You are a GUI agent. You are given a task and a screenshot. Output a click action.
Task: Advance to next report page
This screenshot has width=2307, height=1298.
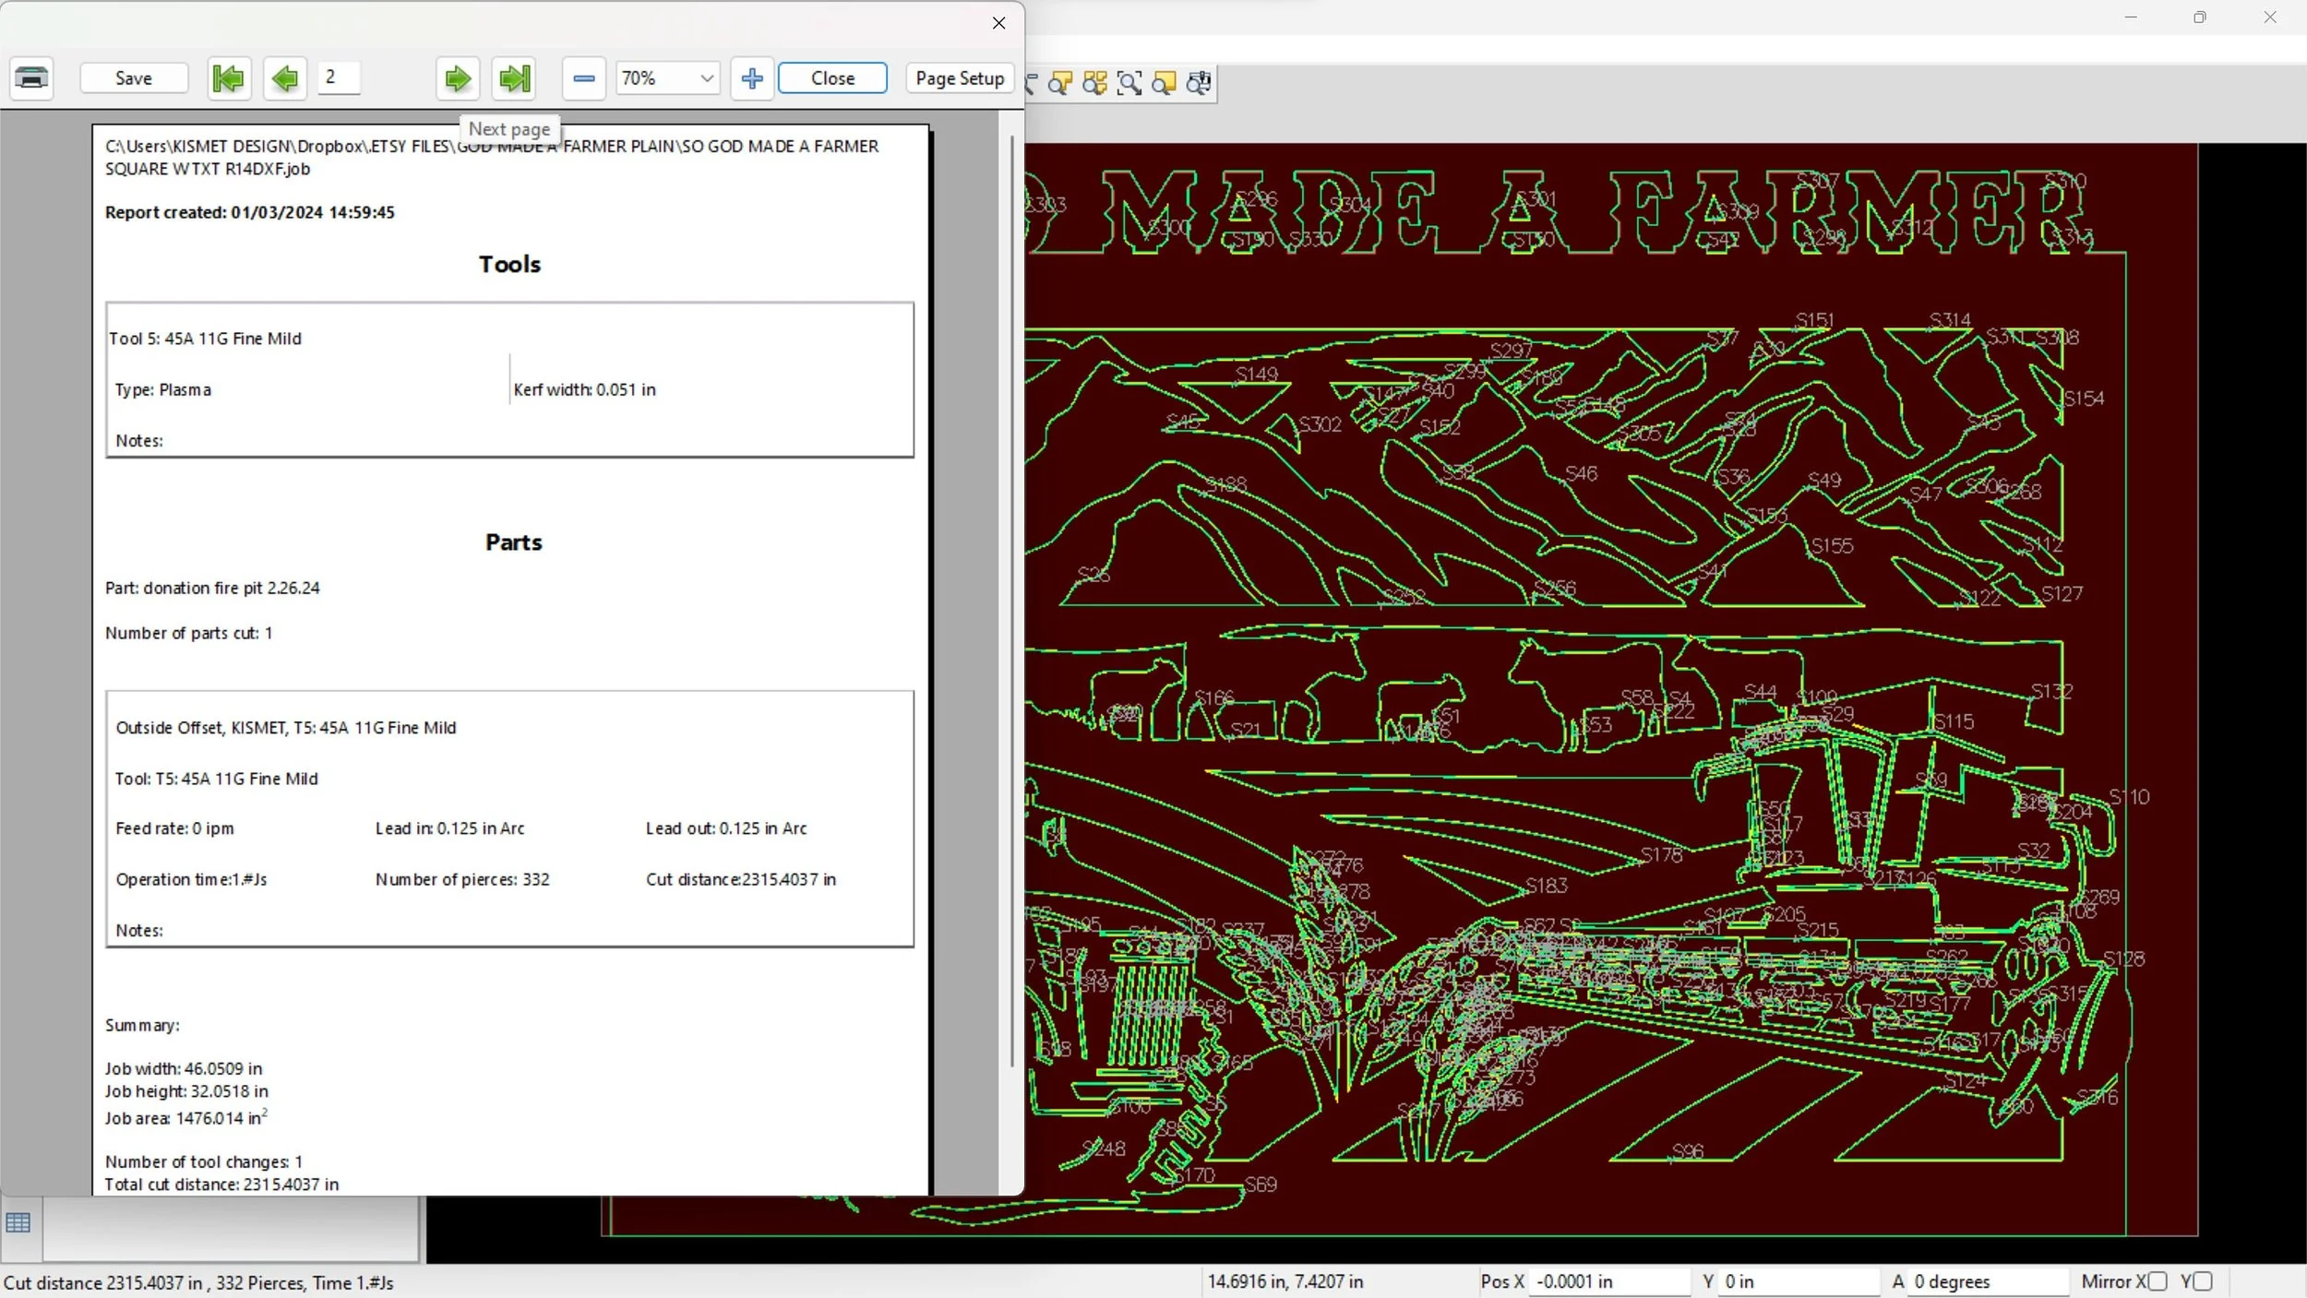pos(457,78)
